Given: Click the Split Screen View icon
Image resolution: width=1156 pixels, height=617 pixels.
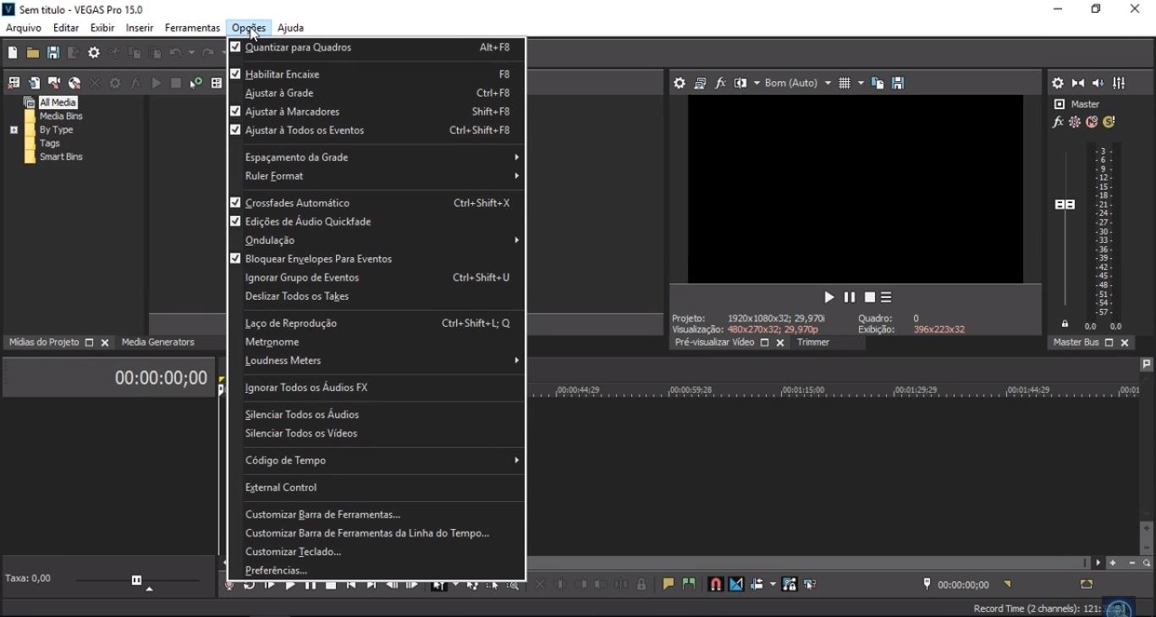Looking at the screenshot, I should click(x=740, y=83).
